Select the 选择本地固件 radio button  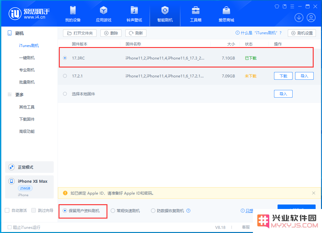click(65, 94)
